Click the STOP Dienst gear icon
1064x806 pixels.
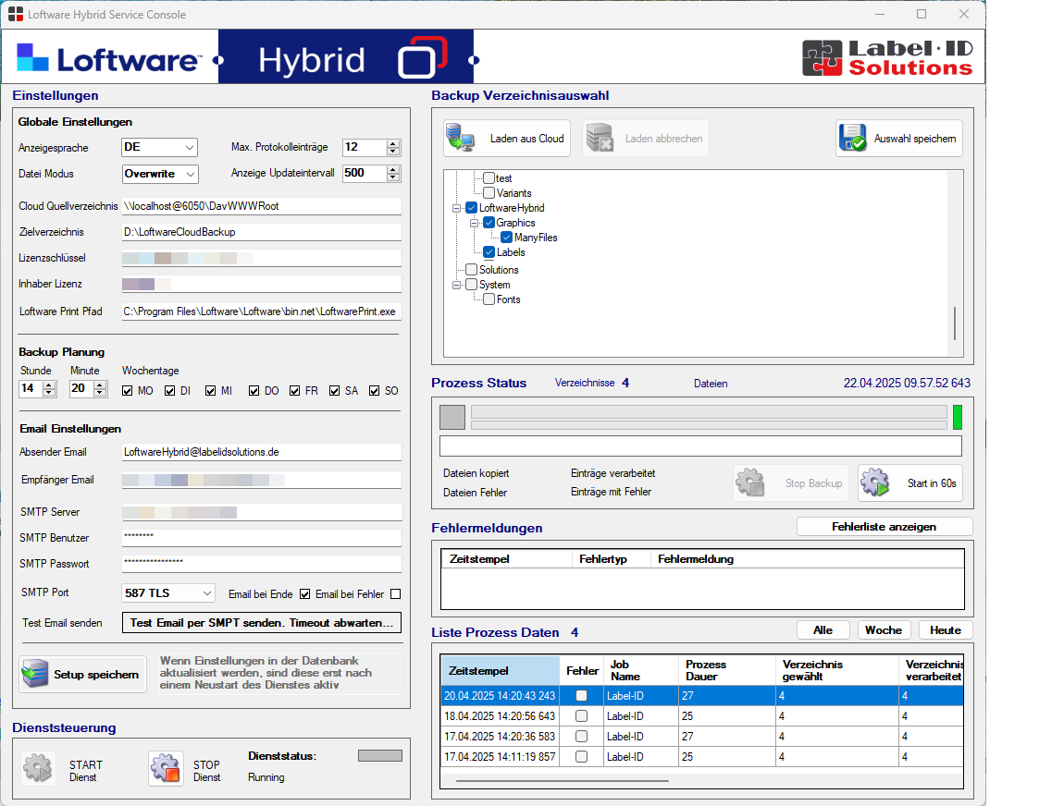pos(166,769)
